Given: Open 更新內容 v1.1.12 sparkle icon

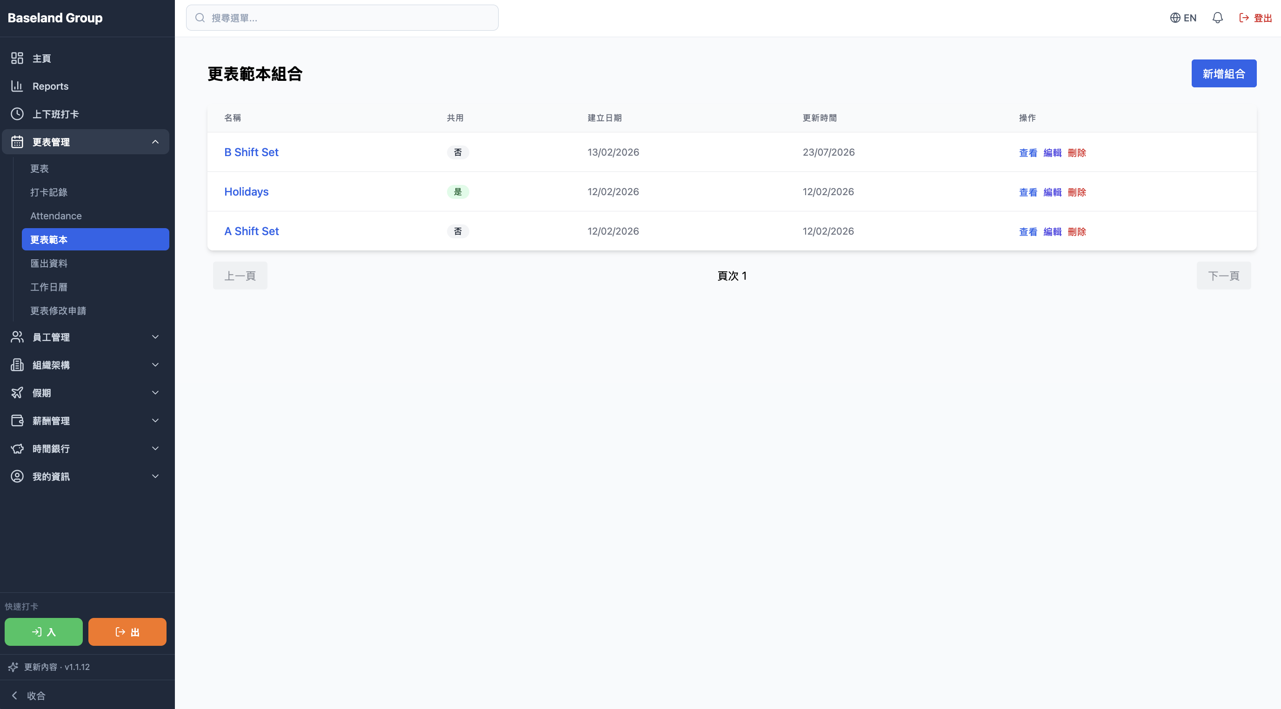Looking at the screenshot, I should (13, 667).
